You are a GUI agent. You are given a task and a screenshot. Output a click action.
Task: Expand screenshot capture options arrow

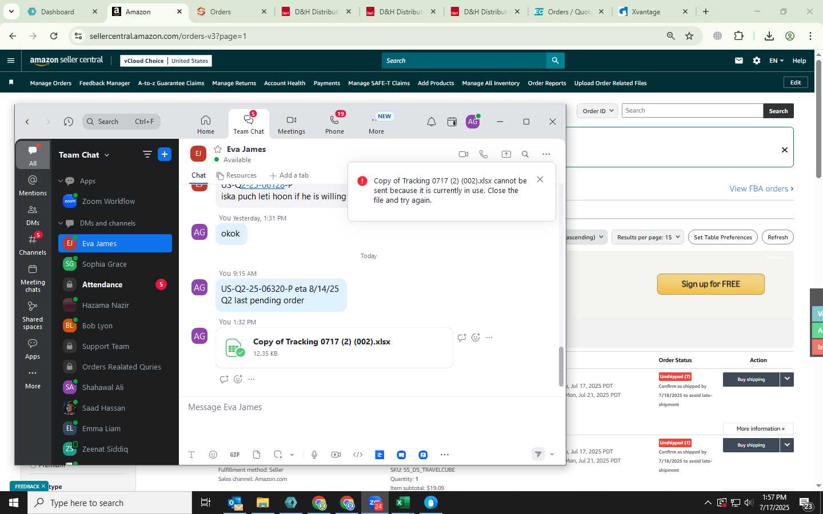coord(292,455)
